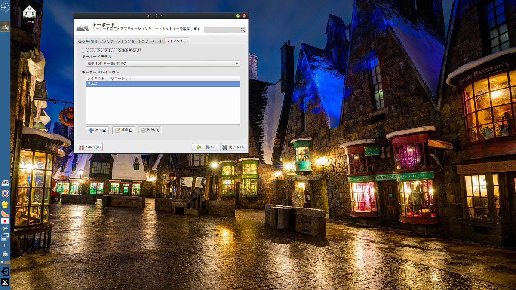Click the black X icon at the panel bottom
This screenshot has width=516, height=290.
[5, 282]
